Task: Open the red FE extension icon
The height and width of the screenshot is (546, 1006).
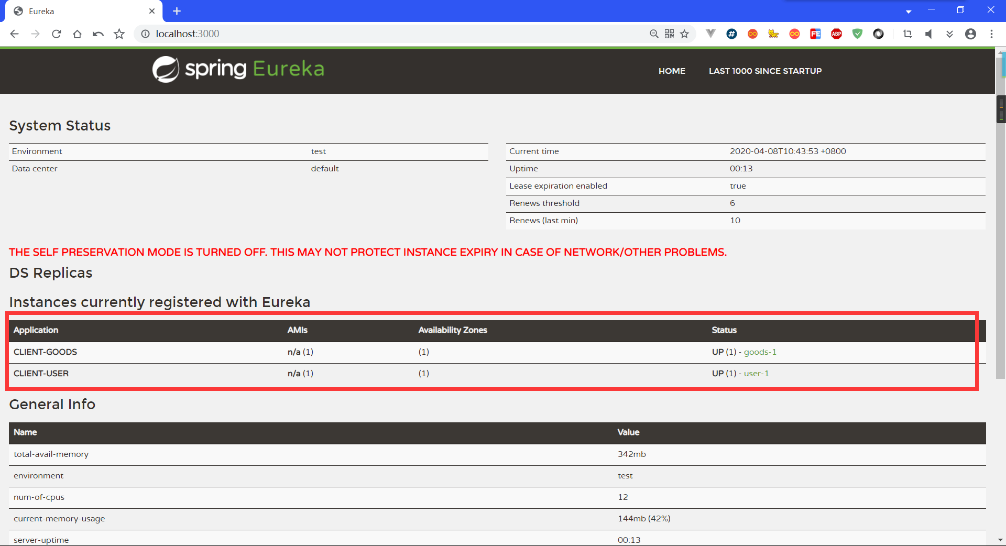Action: (x=815, y=34)
